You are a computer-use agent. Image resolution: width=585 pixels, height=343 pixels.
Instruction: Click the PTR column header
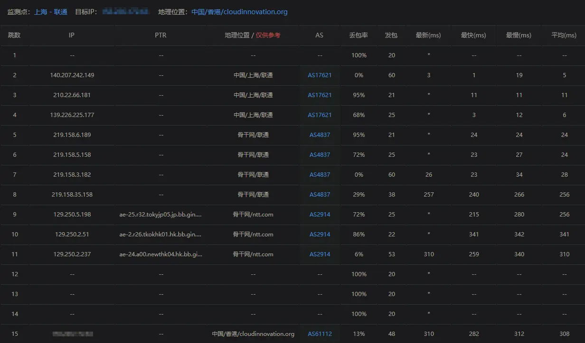[160, 36]
